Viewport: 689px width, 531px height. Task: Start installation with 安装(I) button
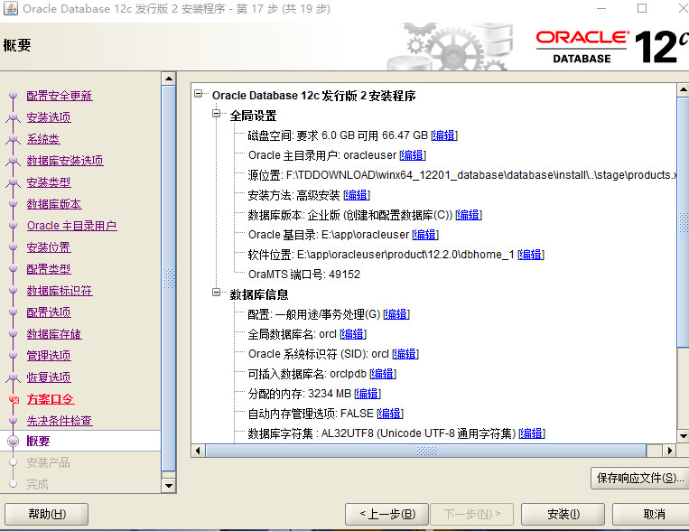563,514
